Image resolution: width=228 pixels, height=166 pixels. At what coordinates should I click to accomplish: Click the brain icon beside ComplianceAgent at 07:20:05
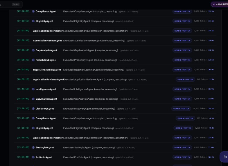pos(33,11)
